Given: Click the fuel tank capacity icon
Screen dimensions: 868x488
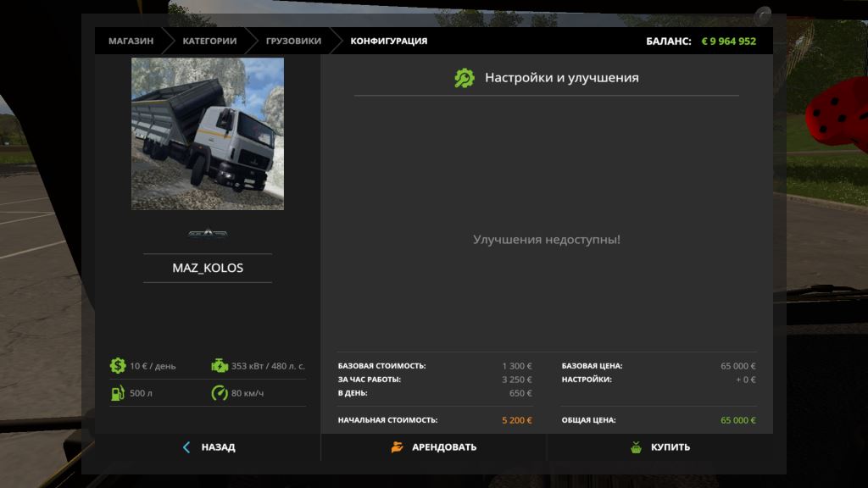Looking at the screenshot, I should [118, 393].
